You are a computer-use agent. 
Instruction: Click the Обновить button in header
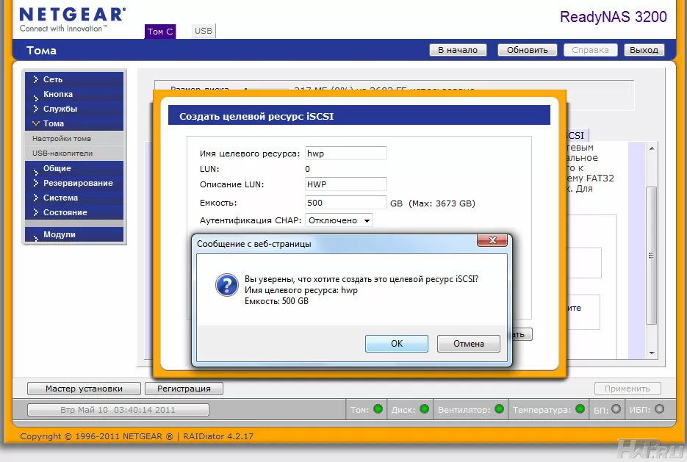click(527, 50)
